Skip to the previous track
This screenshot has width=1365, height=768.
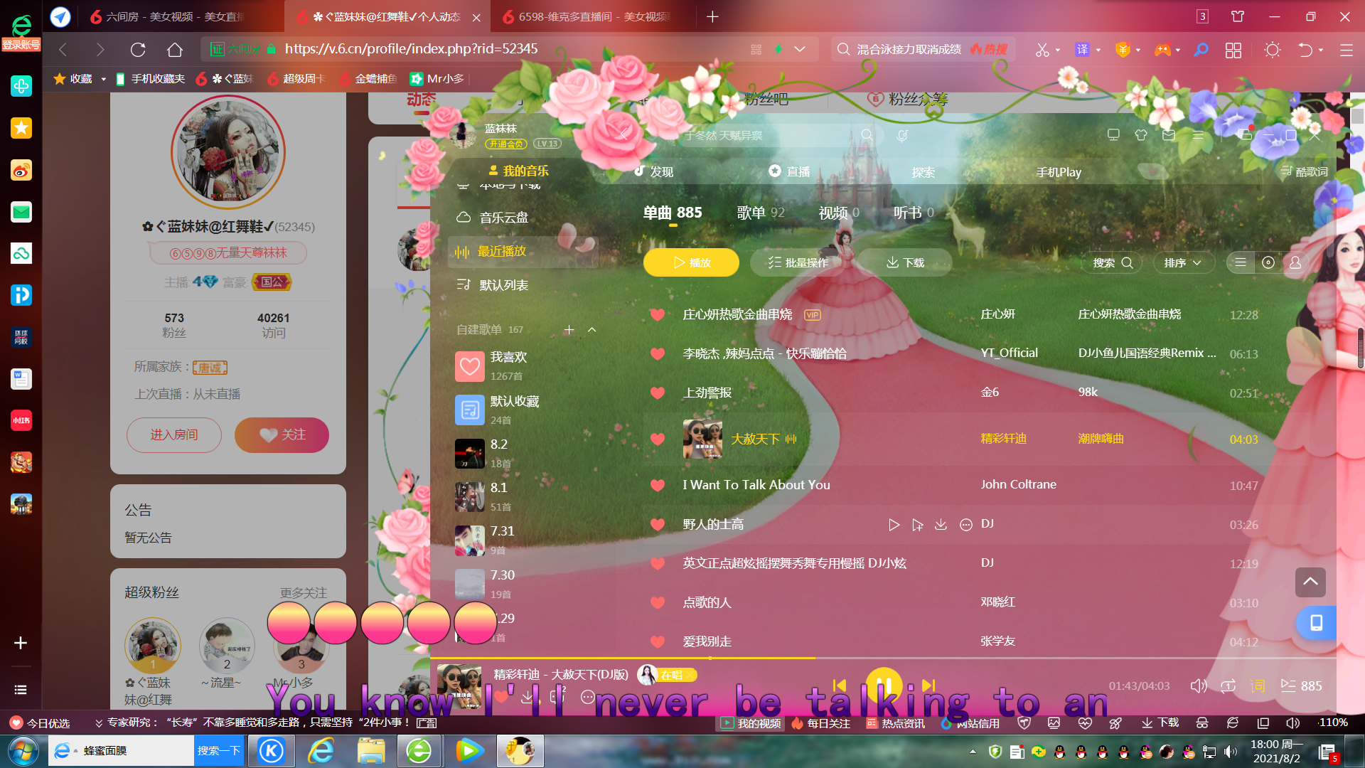(x=840, y=686)
